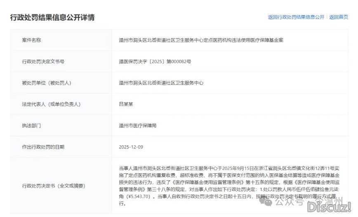This screenshot has width=358, height=217.
Task: Click the 温州市医疗保障局 value
Action: (x=137, y=125)
